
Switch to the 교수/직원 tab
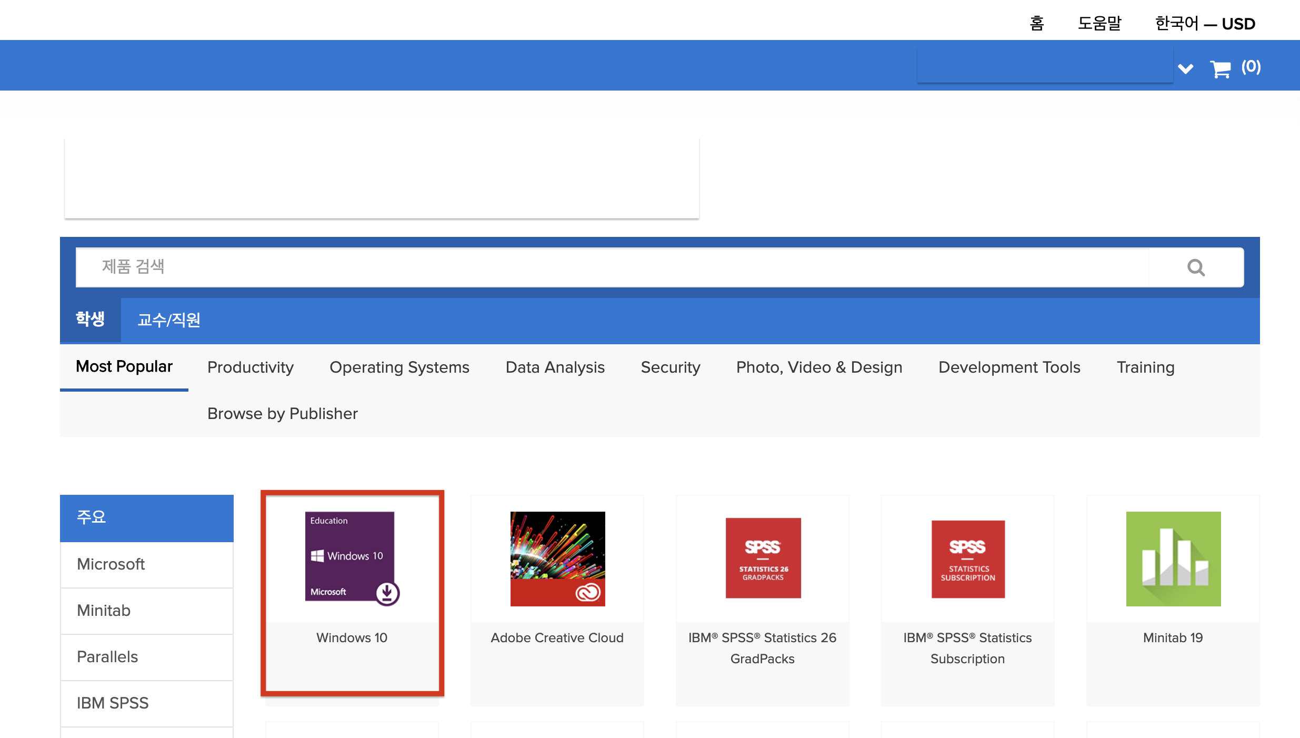pos(168,320)
